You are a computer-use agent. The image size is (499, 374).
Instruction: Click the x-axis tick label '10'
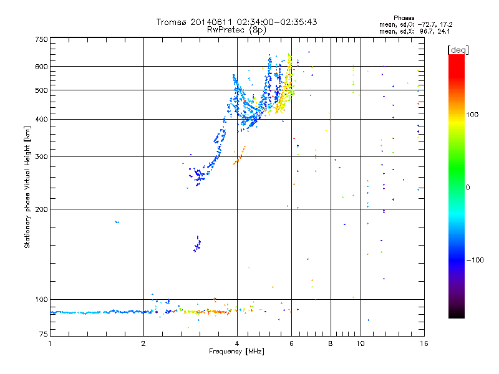[361, 343]
